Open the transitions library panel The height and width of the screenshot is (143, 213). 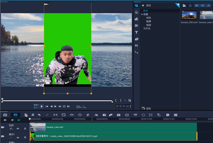(136, 26)
